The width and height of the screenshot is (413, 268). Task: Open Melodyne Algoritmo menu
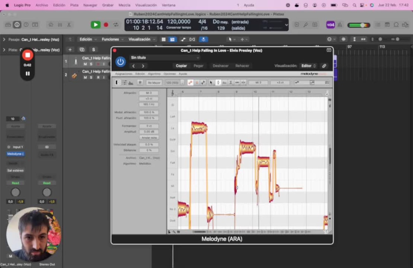click(x=154, y=74)
